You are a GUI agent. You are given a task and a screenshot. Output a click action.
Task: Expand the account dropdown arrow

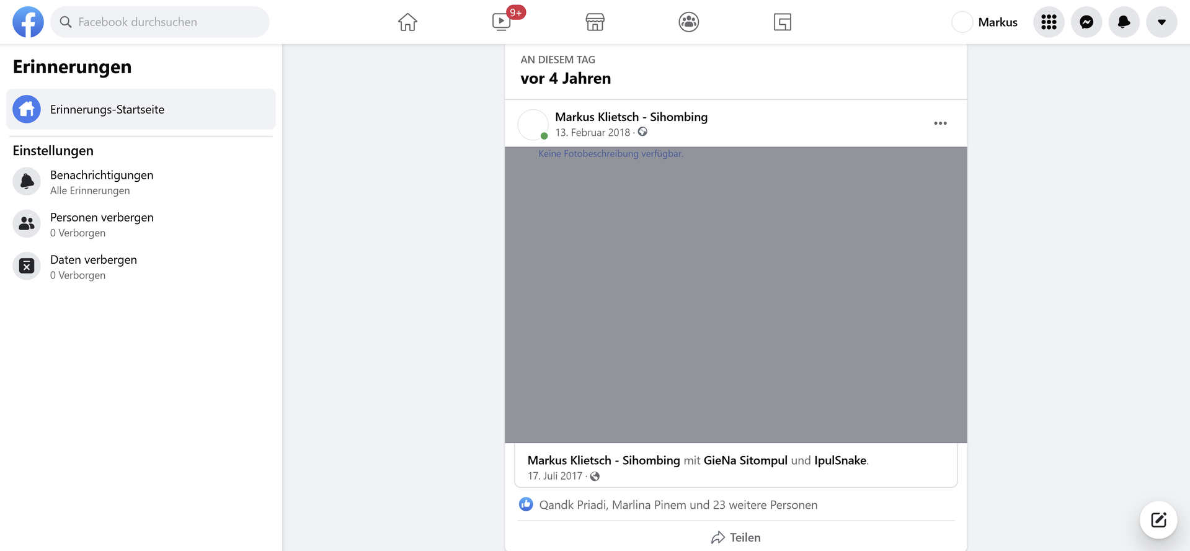click(x=1161, y=22)
